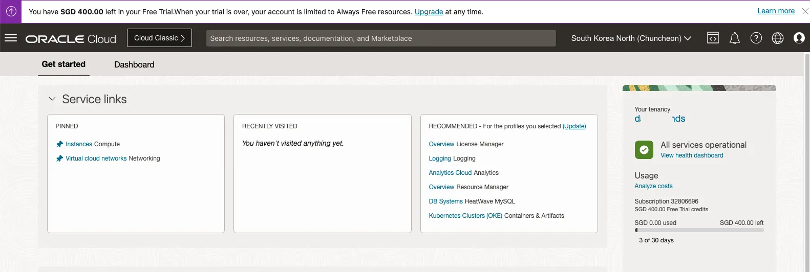Click the usage credit progress bar
Image resolution: width=810 pixels, height=272 pixels.
coord(699,230)
